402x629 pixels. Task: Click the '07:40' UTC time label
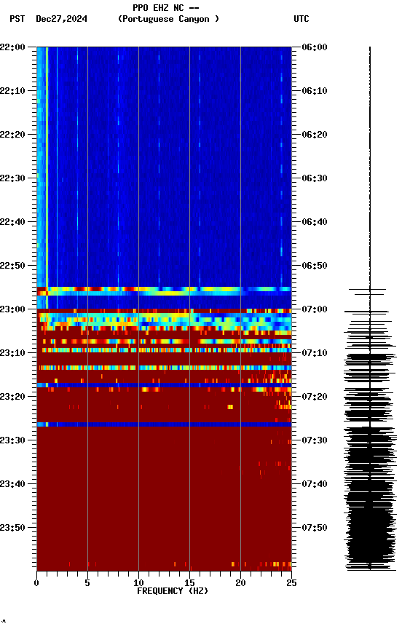pos(315,484)
